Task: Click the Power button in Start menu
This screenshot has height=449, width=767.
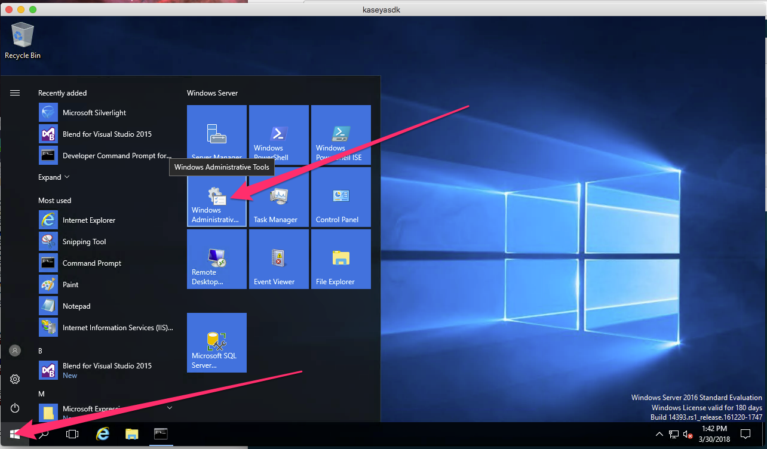Action: tap(15, 408)
